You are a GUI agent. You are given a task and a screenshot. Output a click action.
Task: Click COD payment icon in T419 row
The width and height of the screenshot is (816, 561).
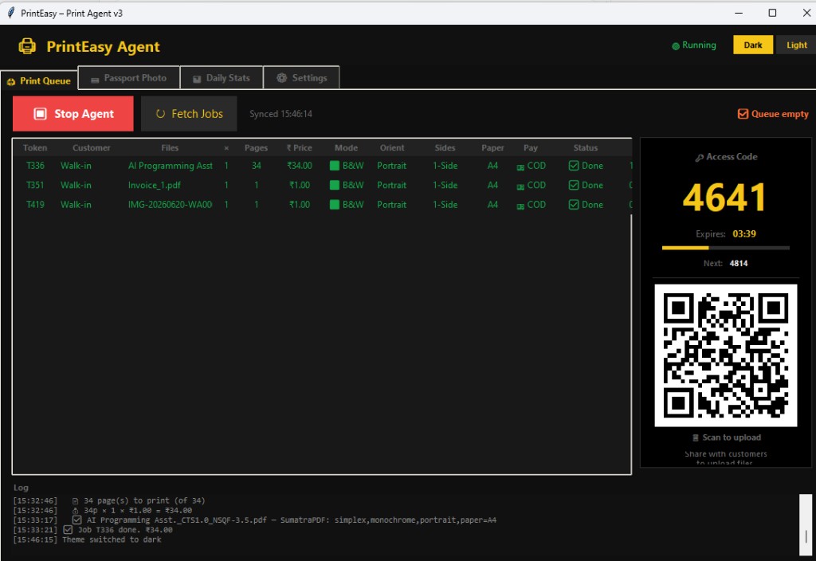(x=520, y=206)
